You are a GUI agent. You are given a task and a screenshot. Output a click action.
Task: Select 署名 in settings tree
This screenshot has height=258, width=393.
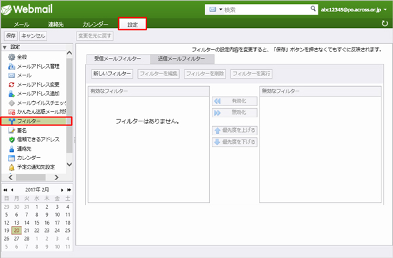click(22, 131)
